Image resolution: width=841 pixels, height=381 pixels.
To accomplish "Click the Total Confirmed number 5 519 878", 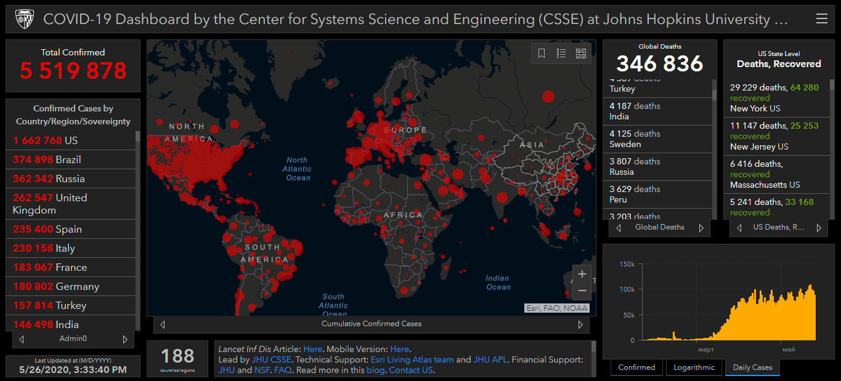I will click(73, 71).
